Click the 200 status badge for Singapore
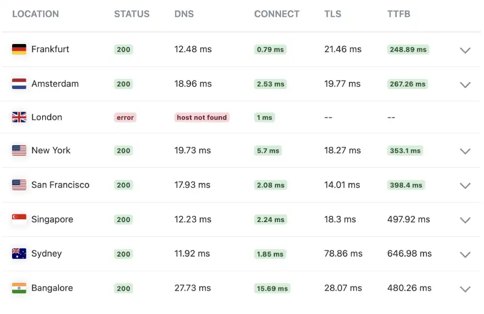484x314 pixels. [123, 219]
